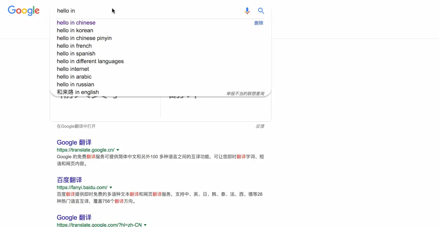Select "hello in different languages" suggestion
This screenshot has width=439, height=227.
[90, 61]
